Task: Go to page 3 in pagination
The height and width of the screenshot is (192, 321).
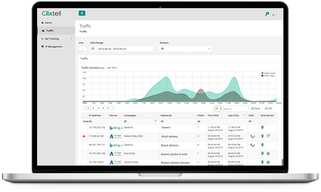Action: [98, 108]
